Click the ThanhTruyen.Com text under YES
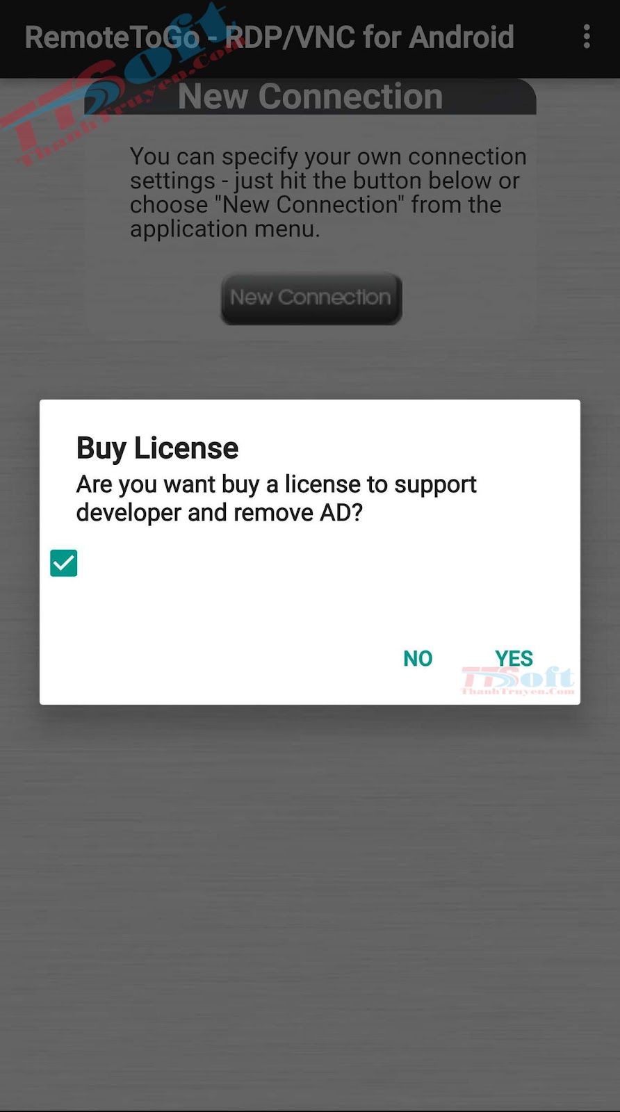Viewport: 620px width, 1112px height. pos(518,691)
